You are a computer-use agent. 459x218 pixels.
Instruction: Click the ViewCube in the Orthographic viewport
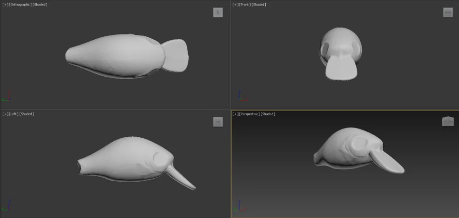point(218,12)
